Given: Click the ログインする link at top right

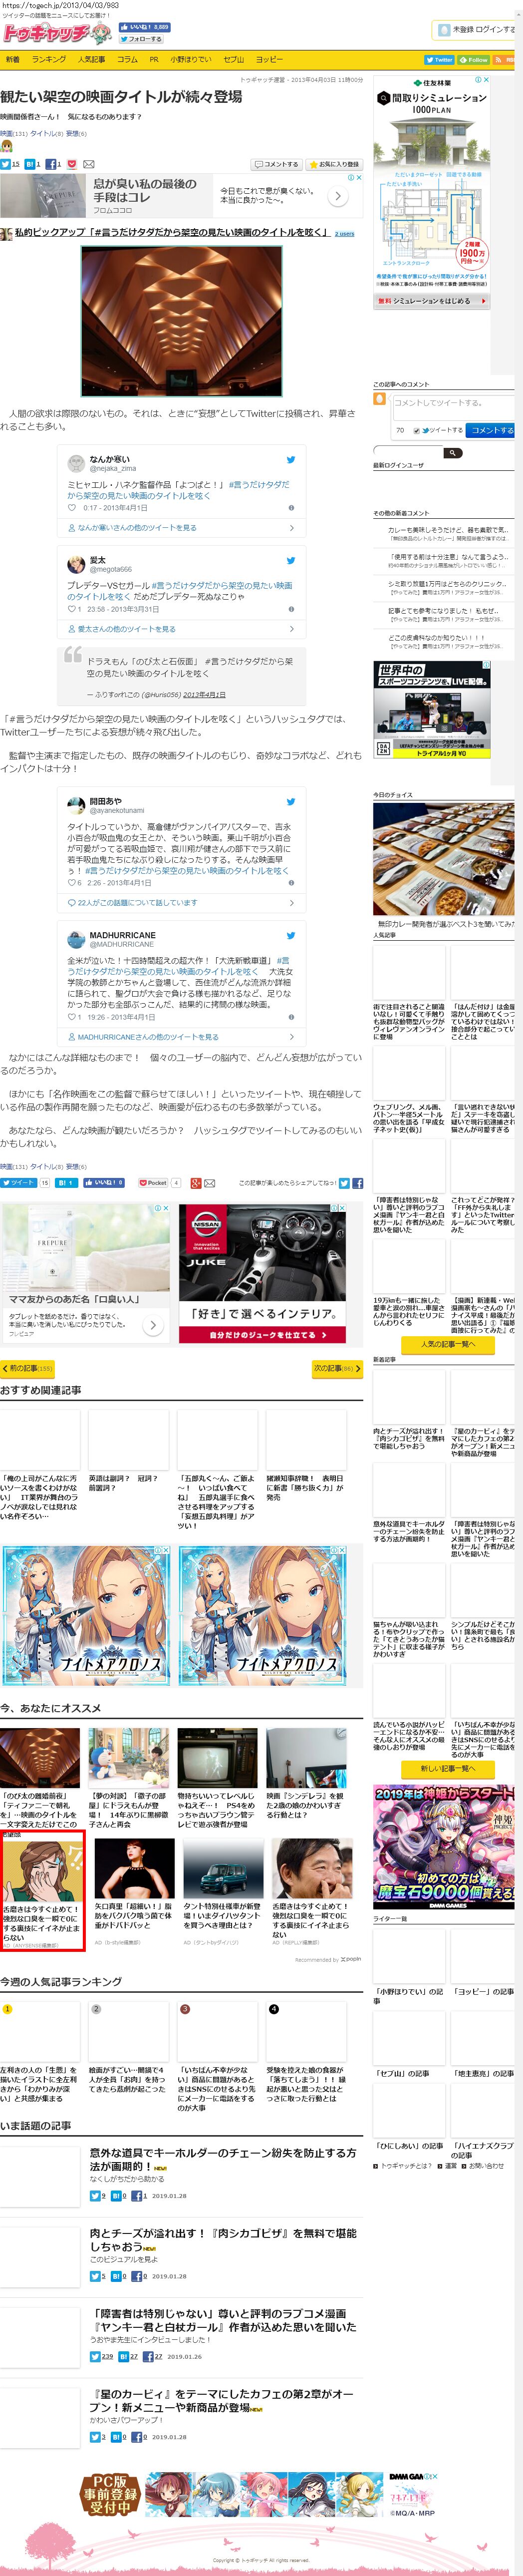Looking at the screenshot, I should [496, 30].
